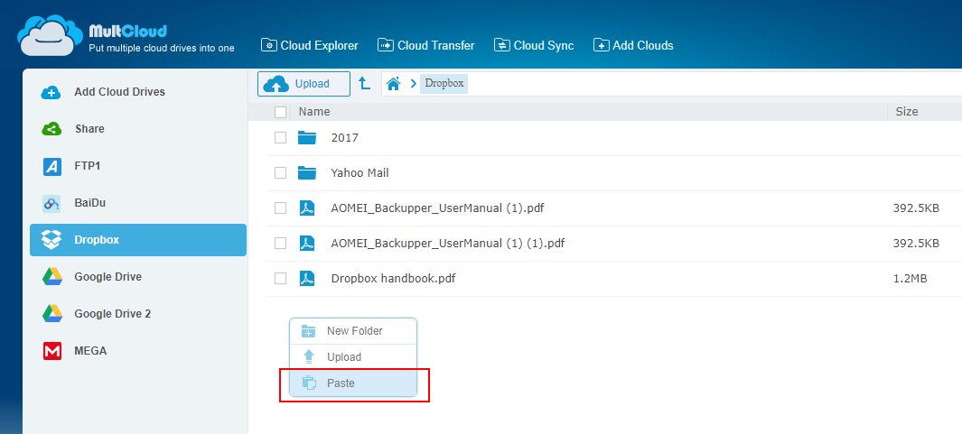This screenshot has width=962, height=434.
Task: Open Add Clouds in top navigation
Action: click(x=633, y=45)
